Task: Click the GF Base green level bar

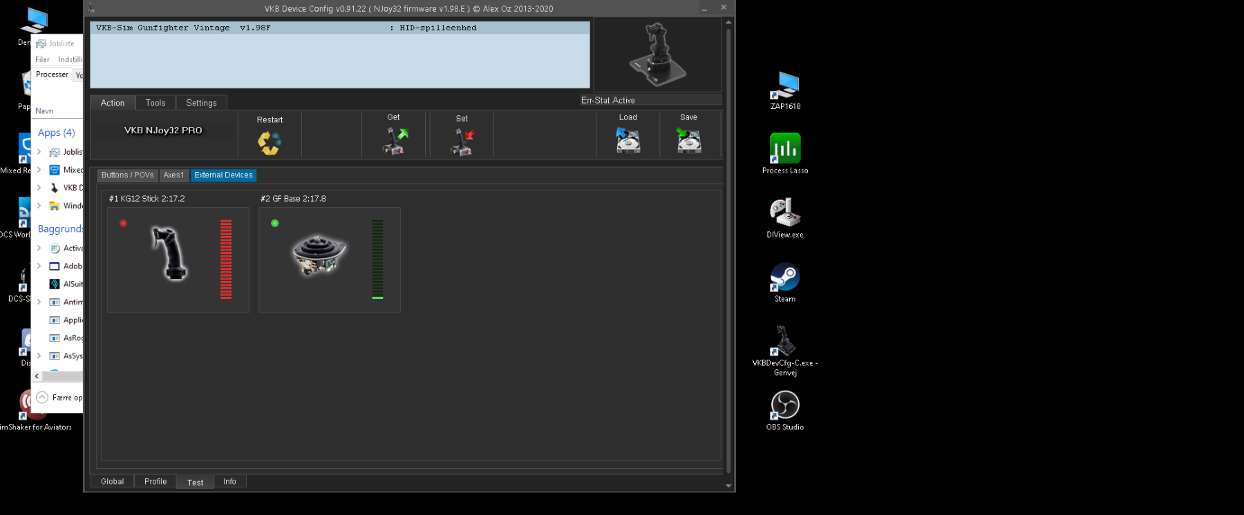Action: click(377, 260)
